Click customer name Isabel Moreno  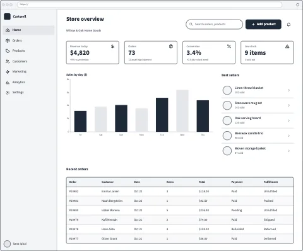110,211
